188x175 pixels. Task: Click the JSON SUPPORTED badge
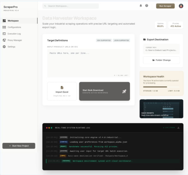point(121,41)
